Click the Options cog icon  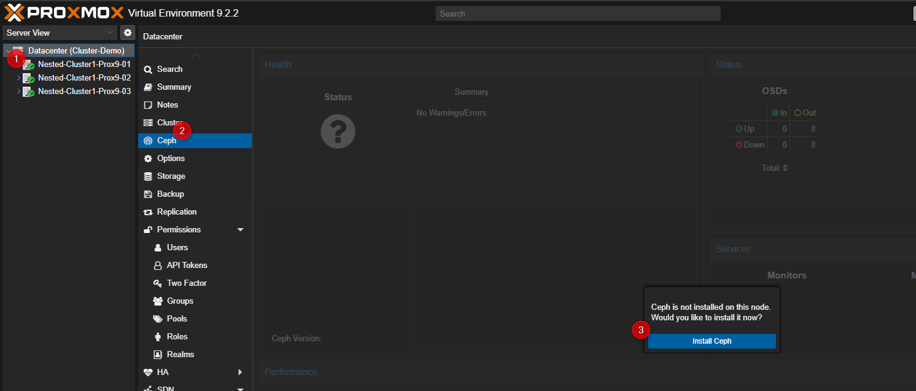click(148, 159)
